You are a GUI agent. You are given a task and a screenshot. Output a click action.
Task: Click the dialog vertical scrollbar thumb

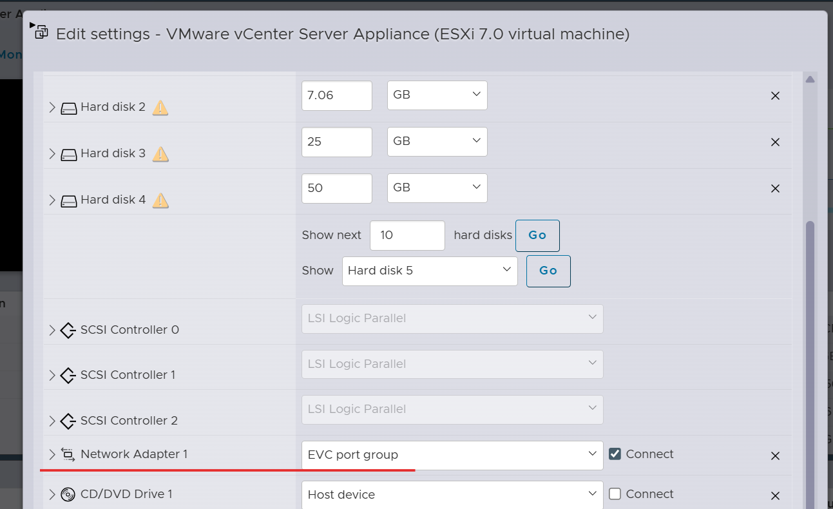(x=810, y=361)
